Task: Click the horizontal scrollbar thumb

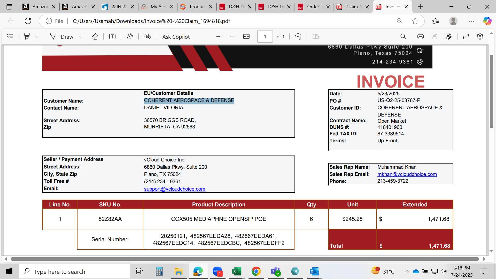Action: click(x=245, y=259)
